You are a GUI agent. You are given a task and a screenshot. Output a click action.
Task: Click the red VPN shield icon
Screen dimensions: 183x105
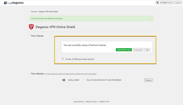click(x=31, y=27)
